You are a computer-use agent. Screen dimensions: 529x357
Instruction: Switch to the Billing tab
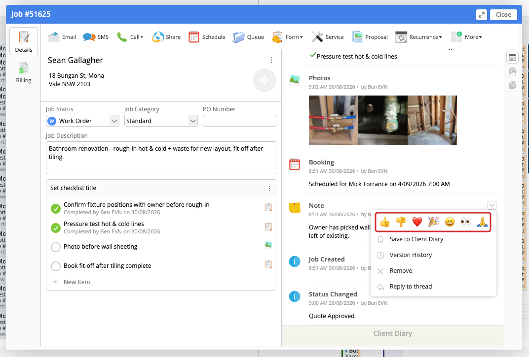click(x=24, y=72)
